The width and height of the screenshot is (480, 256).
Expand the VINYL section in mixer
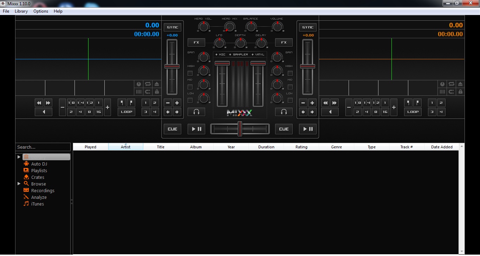[x=258, y=55]
